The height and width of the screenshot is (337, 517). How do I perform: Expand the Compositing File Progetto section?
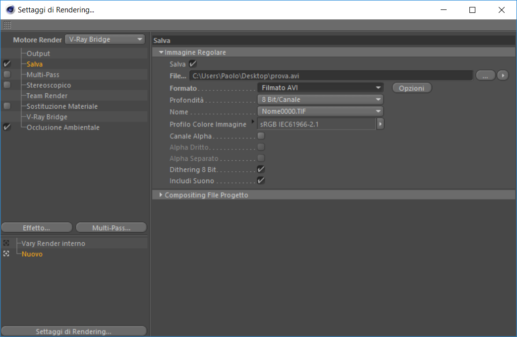coord(161,195)
